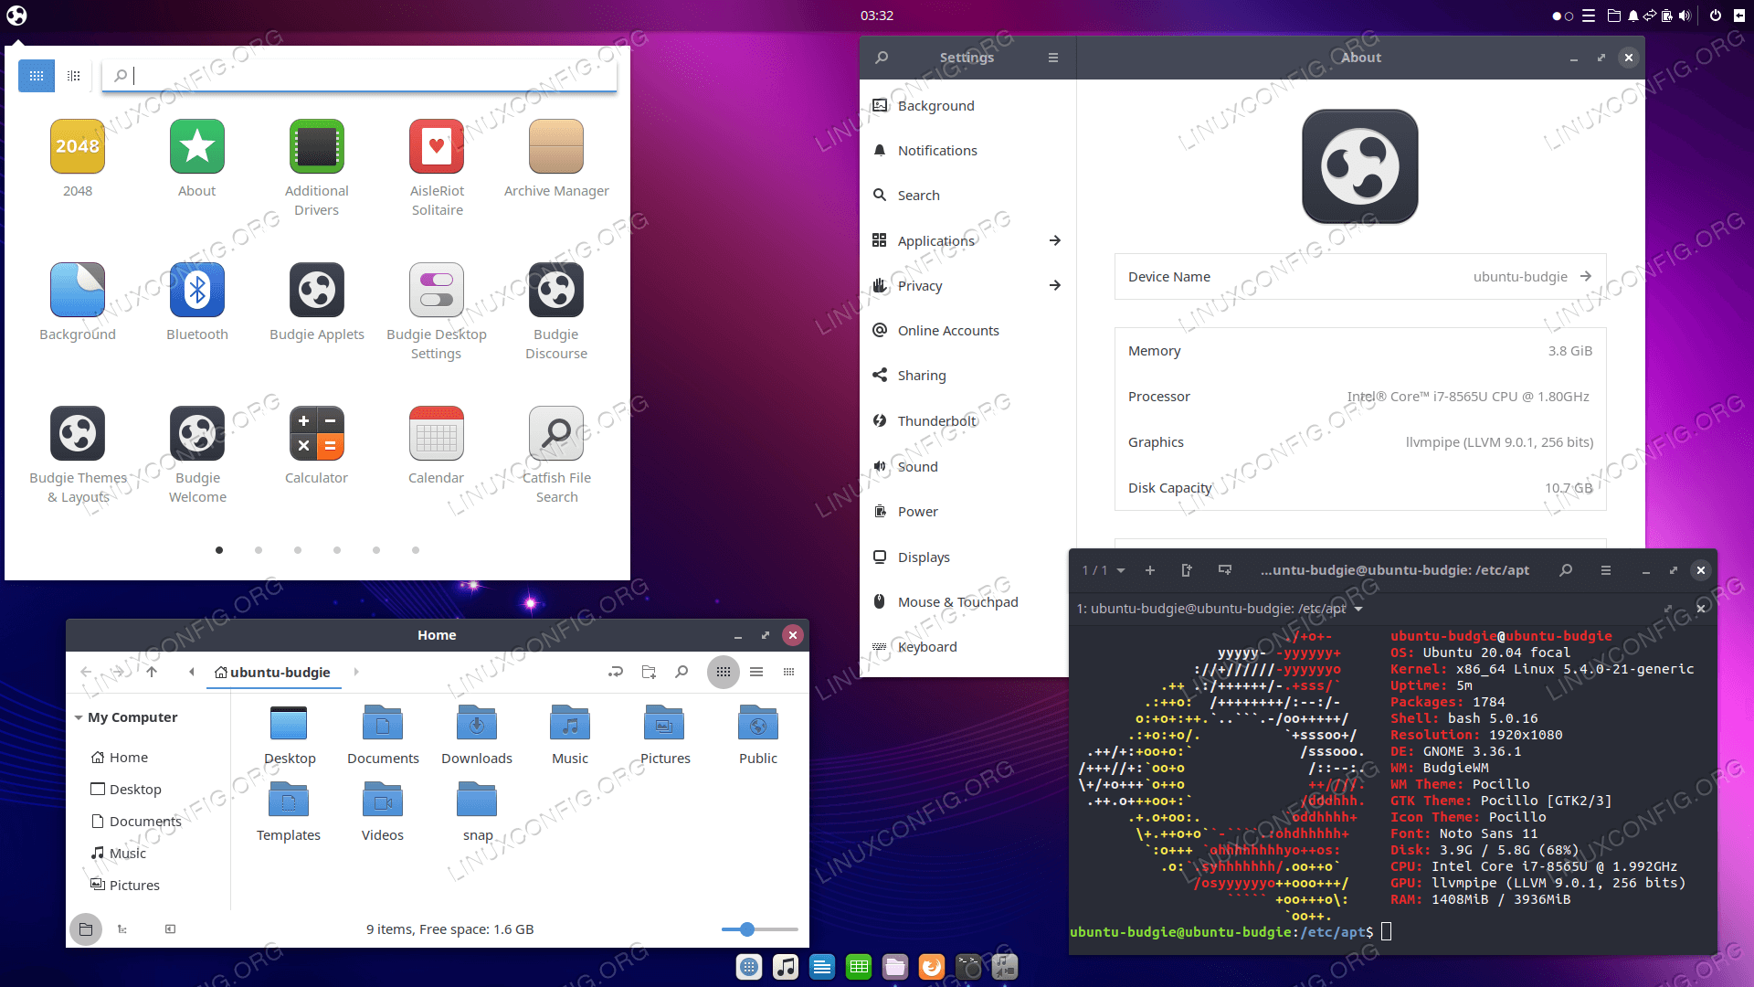Screen dimensions: 1754x987
Task: Show tree view in file manager sidebar
Action: [x=122, y=929]
